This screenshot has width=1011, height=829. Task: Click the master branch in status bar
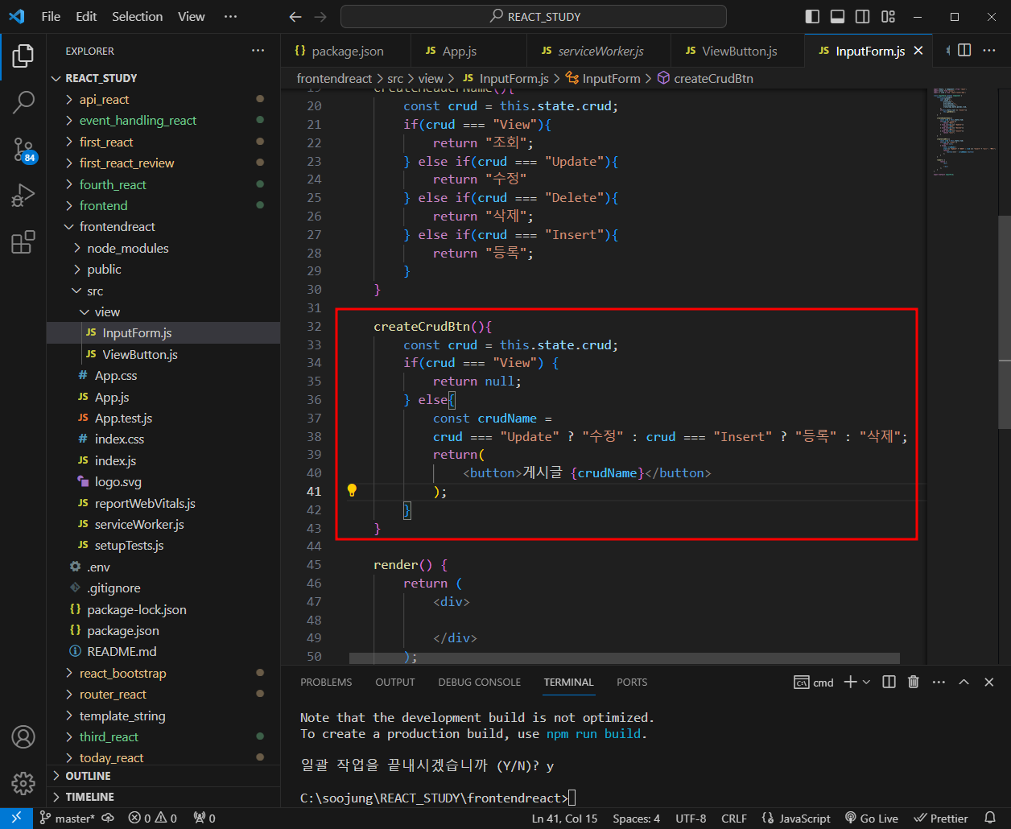coord(67,818)
